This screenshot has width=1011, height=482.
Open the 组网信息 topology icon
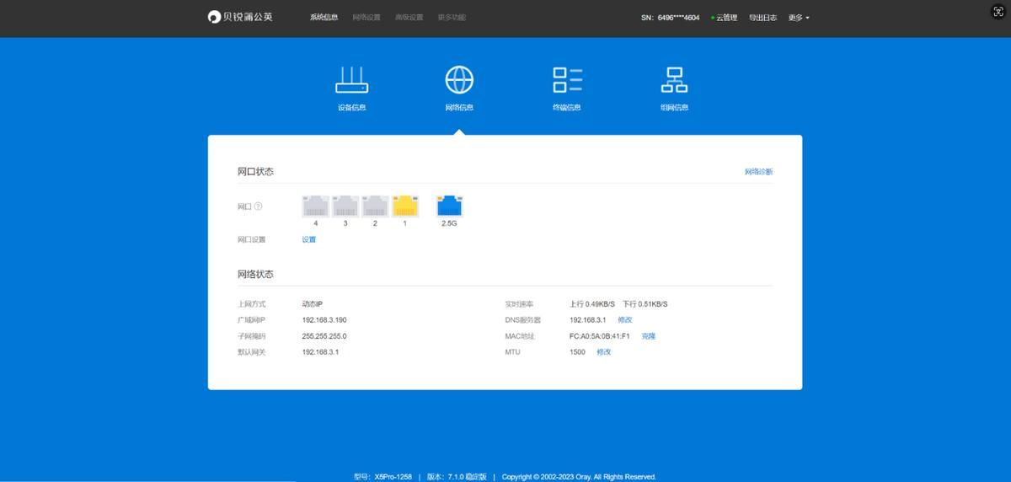(674, 80)
